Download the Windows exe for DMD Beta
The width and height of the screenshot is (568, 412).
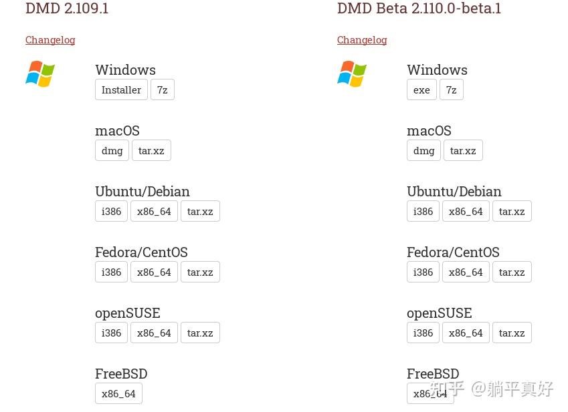[x=421, y=89]
